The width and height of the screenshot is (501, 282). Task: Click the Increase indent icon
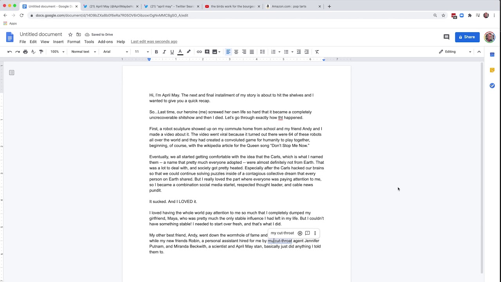306,52
